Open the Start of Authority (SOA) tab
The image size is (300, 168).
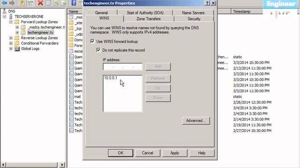click(145, 13)
